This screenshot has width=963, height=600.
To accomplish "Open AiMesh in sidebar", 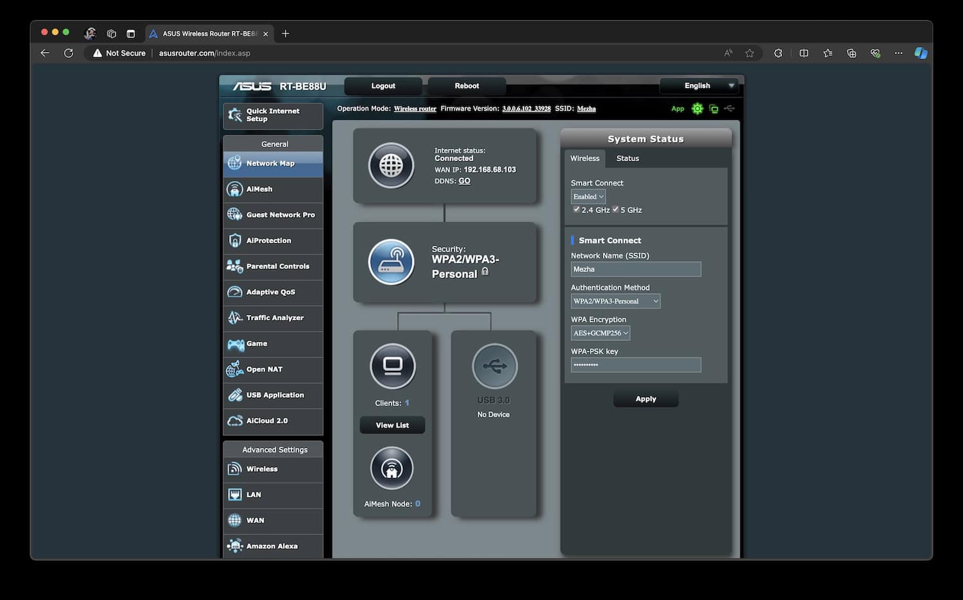I will pos(273,189).
